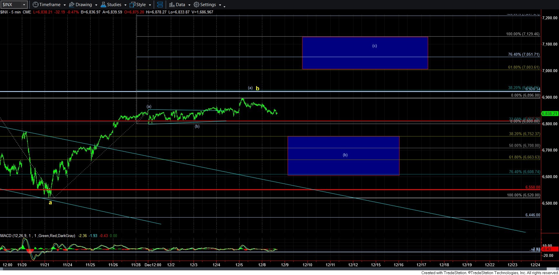Open the Data menu label
This screenshot has width=559, height=275.
click(180, 5)
